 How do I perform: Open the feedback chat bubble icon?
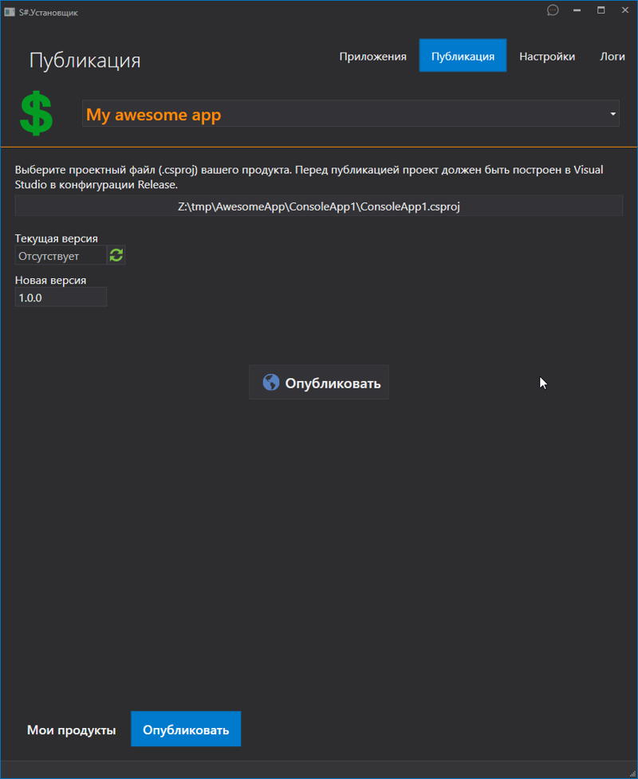[x=553, y=10]
